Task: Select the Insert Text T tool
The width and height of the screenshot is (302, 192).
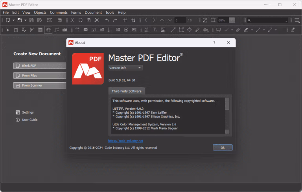Action: (x=155, y=30)
